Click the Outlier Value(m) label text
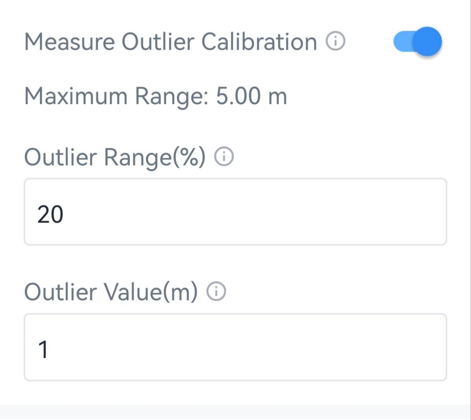The width and height of the screenshot is (471, 420). tap(111, 292)
